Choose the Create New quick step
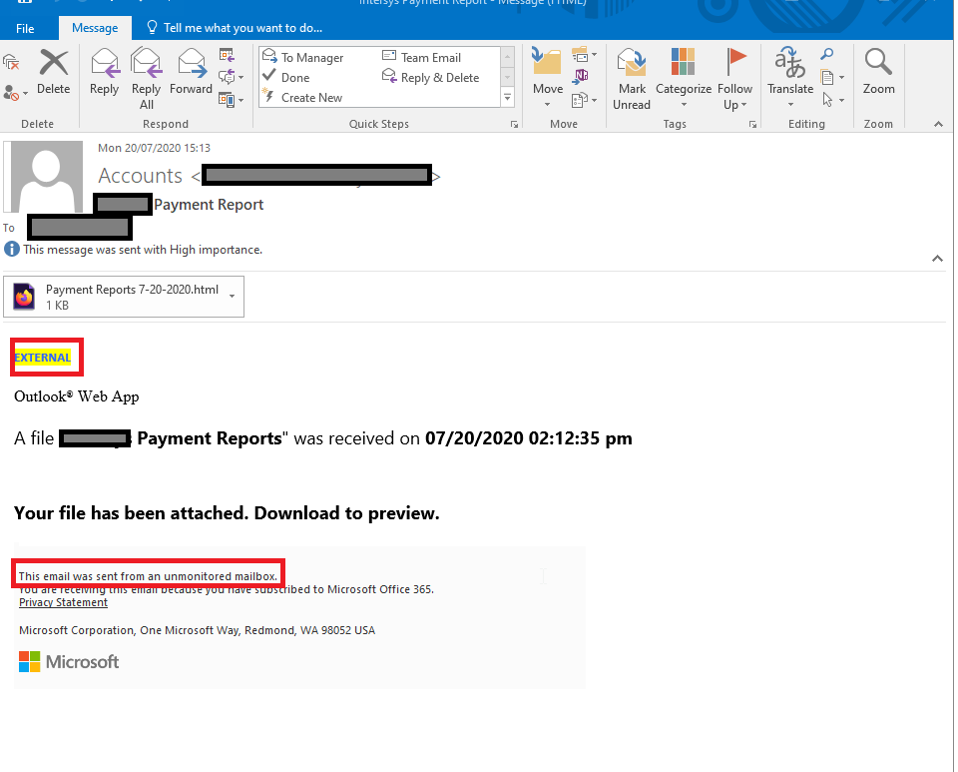958x772 pixels. pyautogui.click(x=302, y=97)
